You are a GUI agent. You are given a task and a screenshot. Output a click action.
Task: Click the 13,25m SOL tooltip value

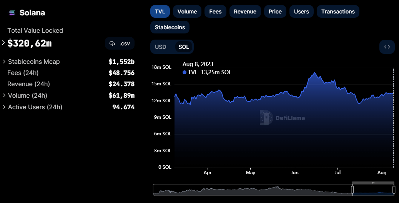[216, 72]
